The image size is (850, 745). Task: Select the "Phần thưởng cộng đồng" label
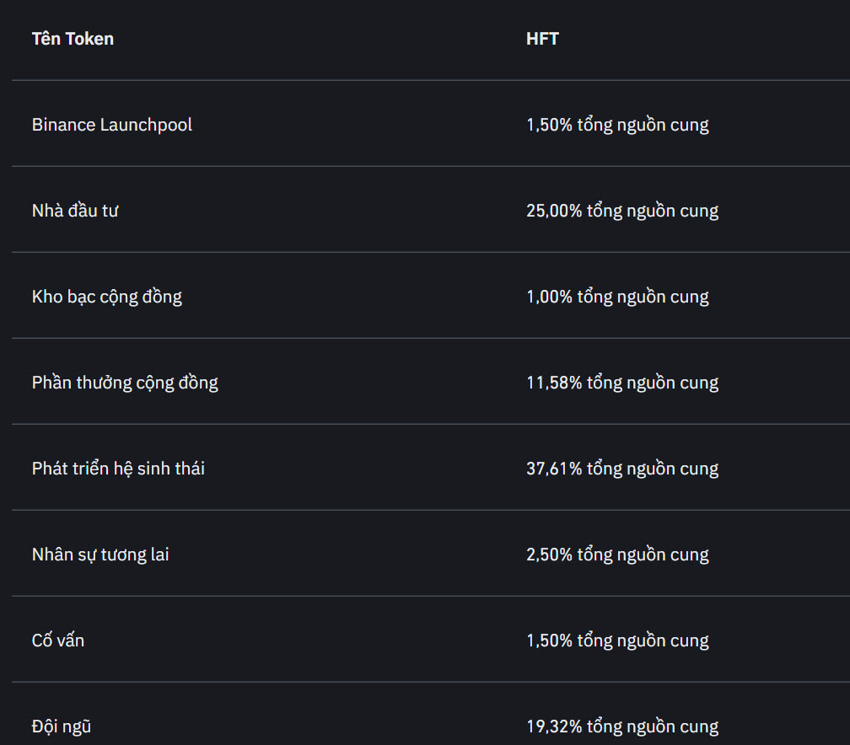125,383
